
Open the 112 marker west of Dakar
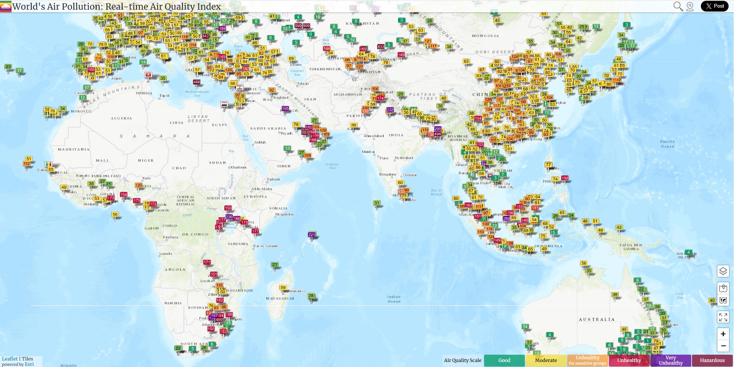coord(27,164)
